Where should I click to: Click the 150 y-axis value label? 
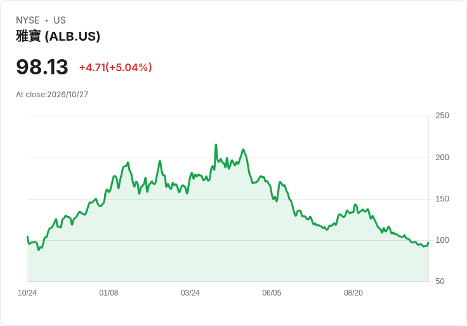click(442, 199)
